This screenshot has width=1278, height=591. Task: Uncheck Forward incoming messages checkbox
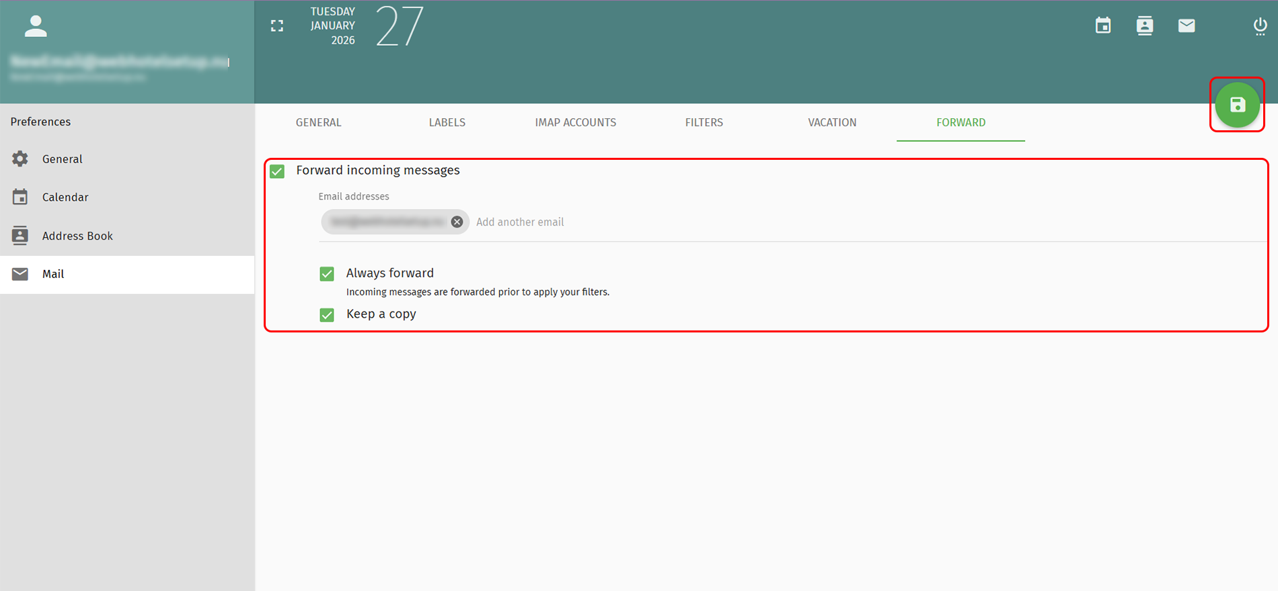tap(277, 171)
